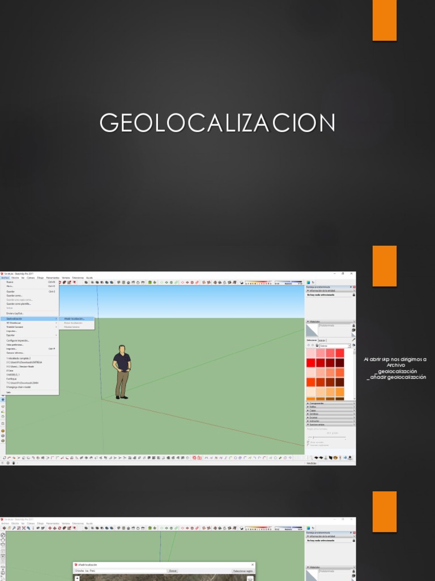The image size is (435, 581).
Task: Expand the Estilos panel
Action: point(331,407)
